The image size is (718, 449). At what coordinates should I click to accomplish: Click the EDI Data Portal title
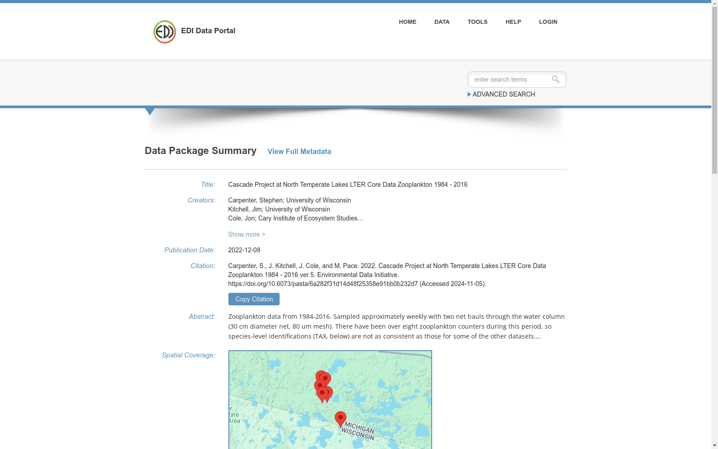pyautogui.click(x=208, y=31)
